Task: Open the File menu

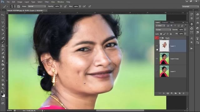Action: pos(8,2)
